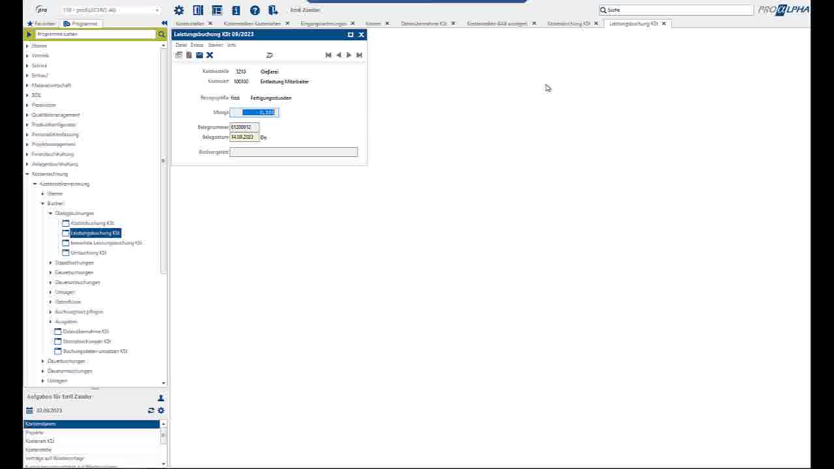The height and width of the screenshot is (469, 834).
Task: Select Leistungsbuchung KSt in the tree
Action: pyautogui.click(x=95, y=233)
